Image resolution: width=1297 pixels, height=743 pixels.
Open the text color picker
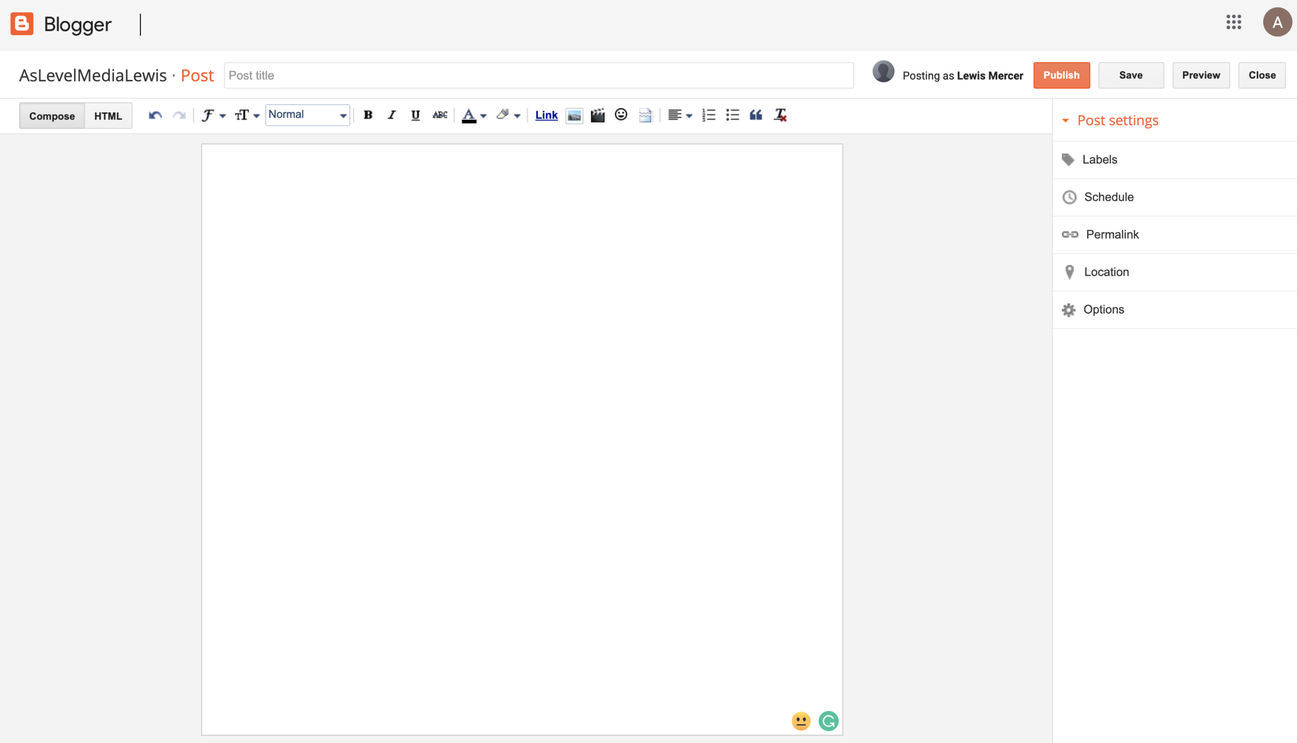point(473,115)
